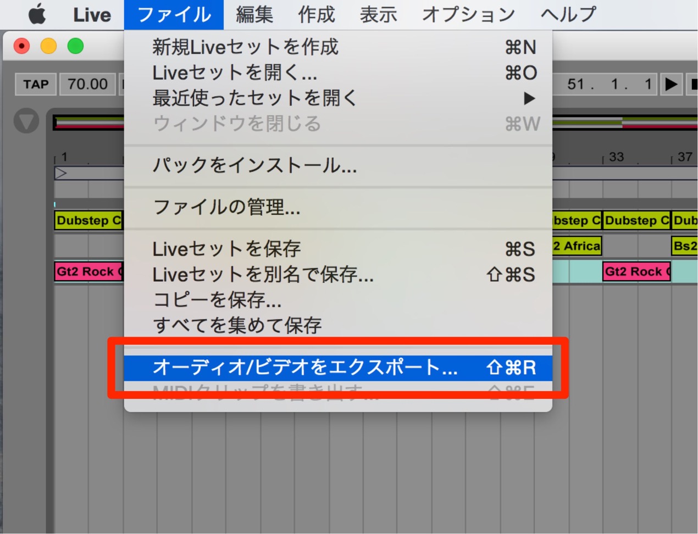Click the green zoom window button
Image resolution: width=698 pixels, height=534 pixels.
[x=75, y=46]
